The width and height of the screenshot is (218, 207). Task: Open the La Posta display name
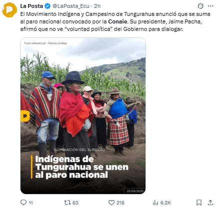click(x=31, y=6)
